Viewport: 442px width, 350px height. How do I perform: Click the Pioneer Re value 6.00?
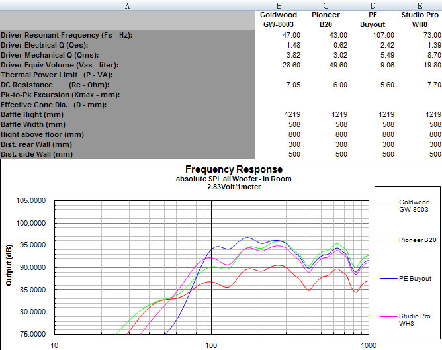pyautogui.click(x=340, y=85)
